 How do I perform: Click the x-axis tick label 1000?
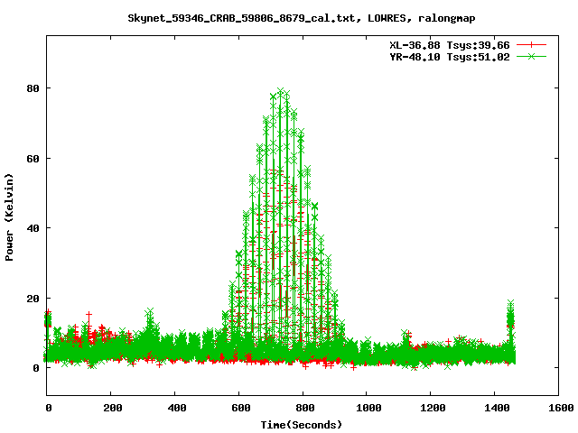point(368,408)
